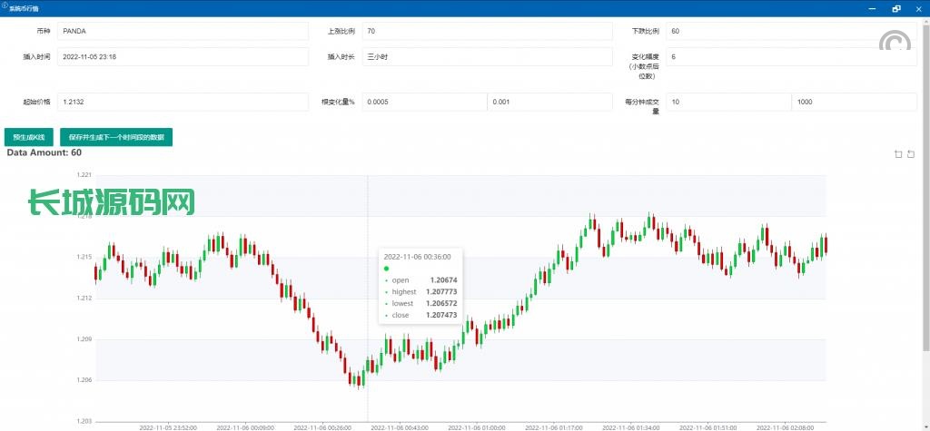Select the 变化幅度 decimal places field
This screenshot has height=431, width=930.
coord(790,56)
